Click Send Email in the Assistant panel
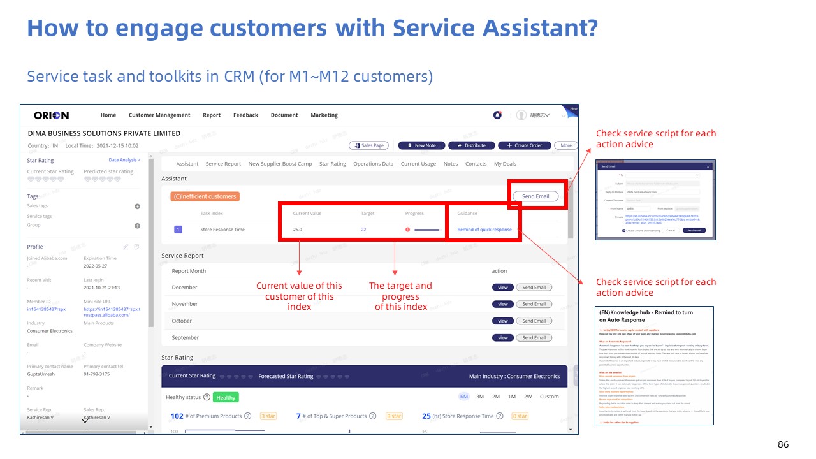The width and height of the screenshot is (816, 459). pos(535,196)
